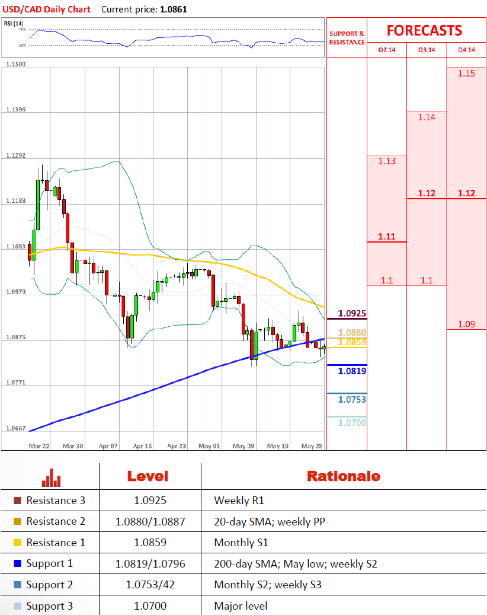This screenshot has height=615, width=487.
Task: Click the 1.1292 price axis label
Action: tap(15, 155)
